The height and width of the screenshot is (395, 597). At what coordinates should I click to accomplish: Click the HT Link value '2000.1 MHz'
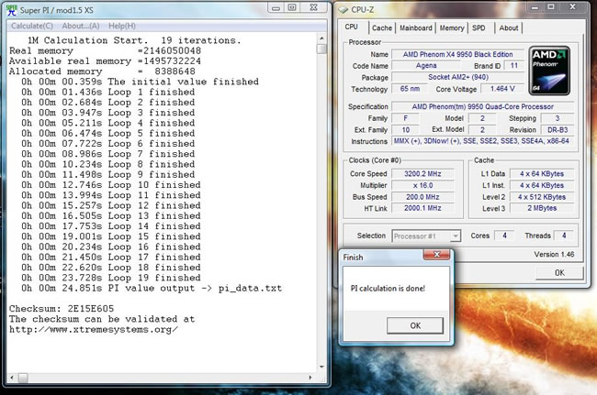(x=422, y=208)
